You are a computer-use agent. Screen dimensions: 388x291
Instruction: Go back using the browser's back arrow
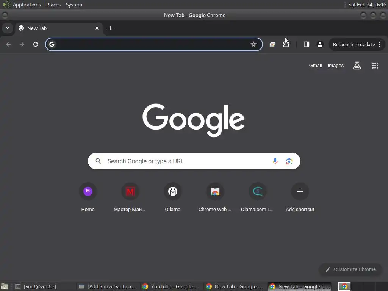pos(8,44)
